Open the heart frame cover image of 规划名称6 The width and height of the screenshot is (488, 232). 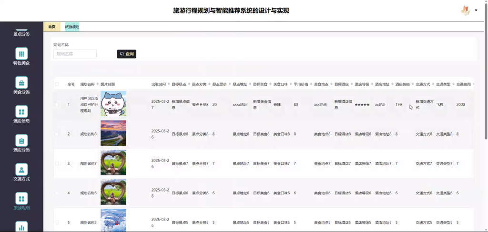(x=113, y=192)
